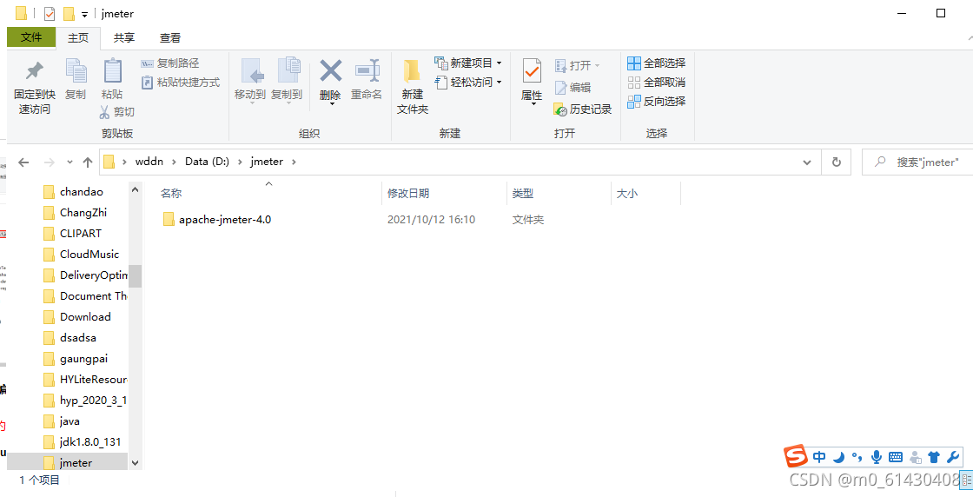Sort by Date modified column header
Screen dimensions: 973x497
point(444,194)
